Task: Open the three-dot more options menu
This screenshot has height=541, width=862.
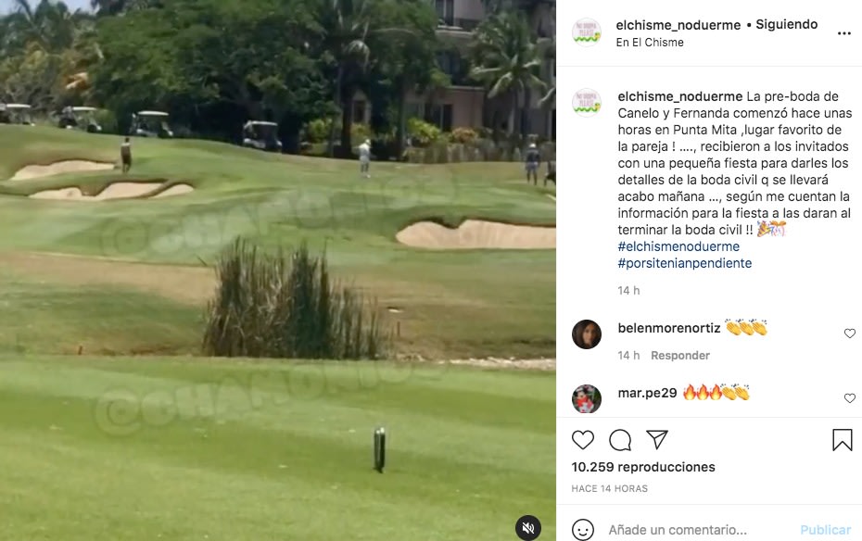Action: [843, 33]
